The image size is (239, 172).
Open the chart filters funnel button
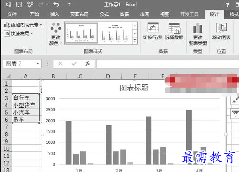pyautogui.click(x=235, y=113)
